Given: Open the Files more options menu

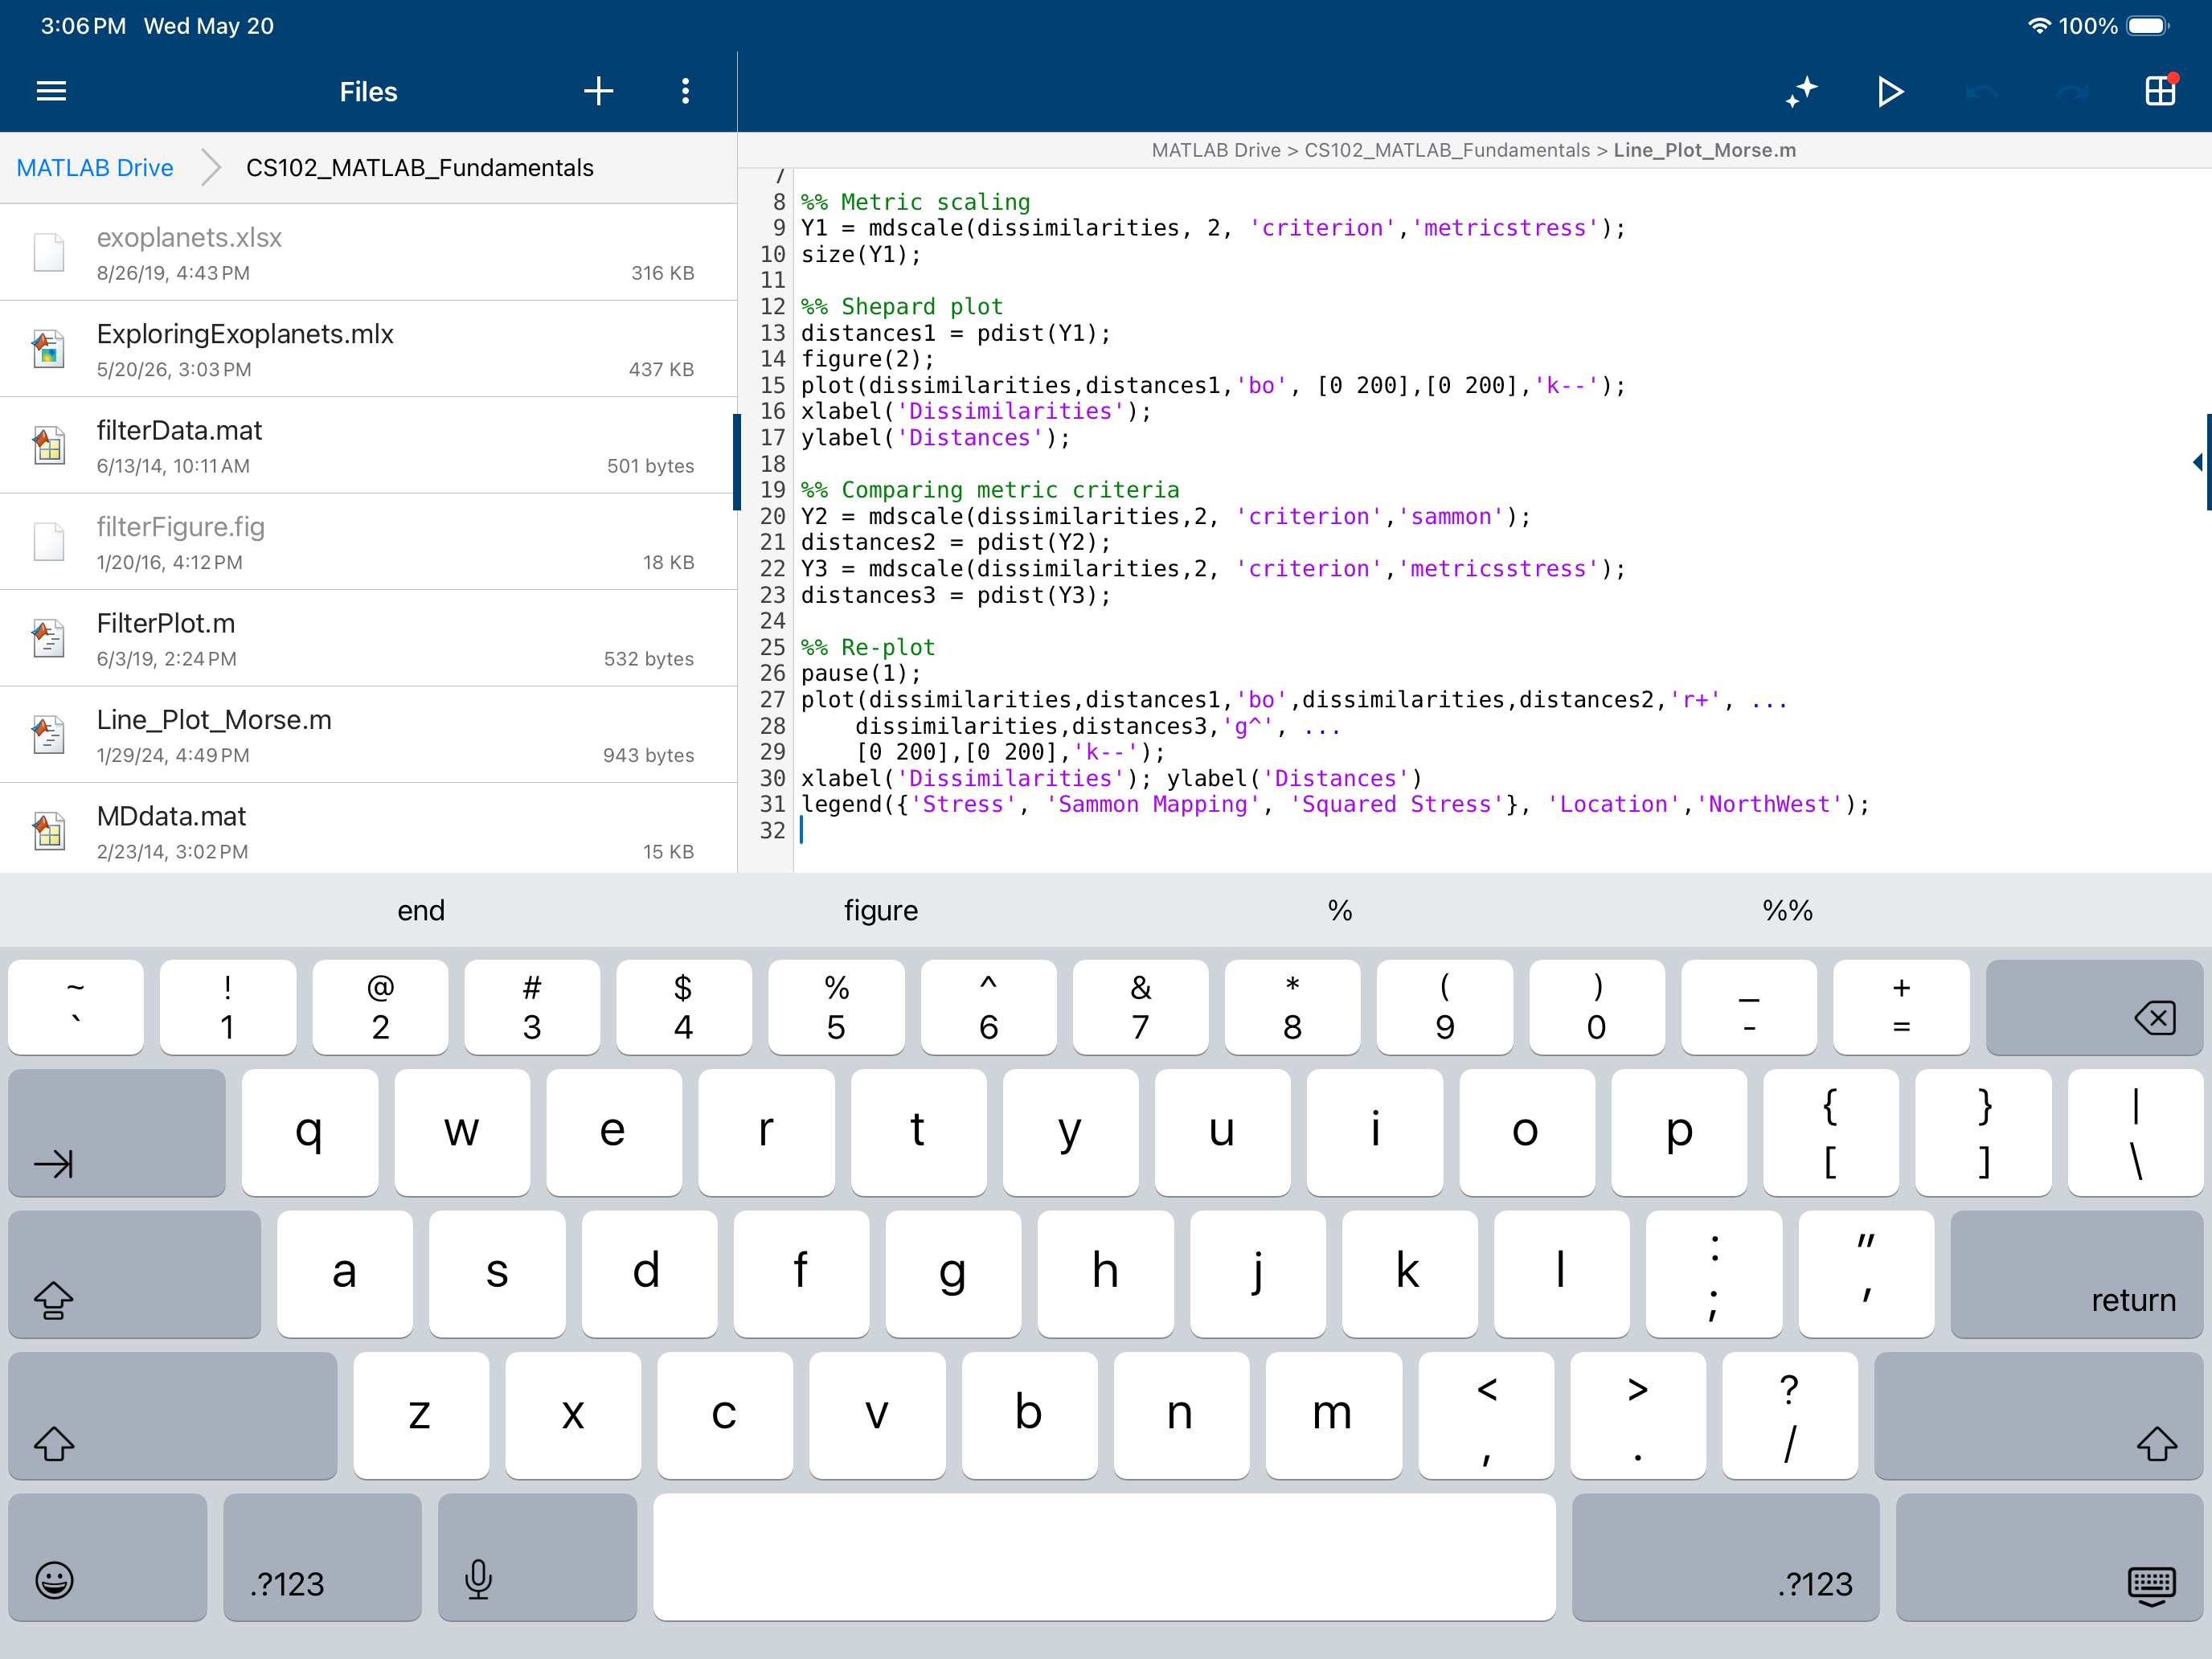Looking at the screenshot, I should 685,92.
